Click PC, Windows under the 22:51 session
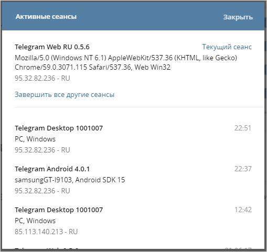267x252 pixels. [x=35, y=139]
